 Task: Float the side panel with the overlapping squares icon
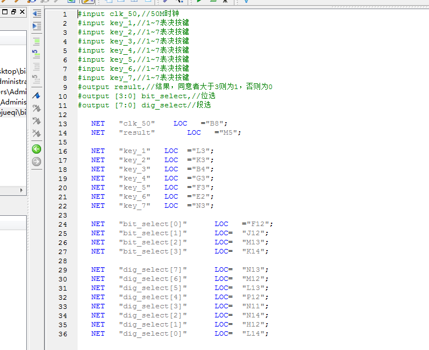click(14, 12)
